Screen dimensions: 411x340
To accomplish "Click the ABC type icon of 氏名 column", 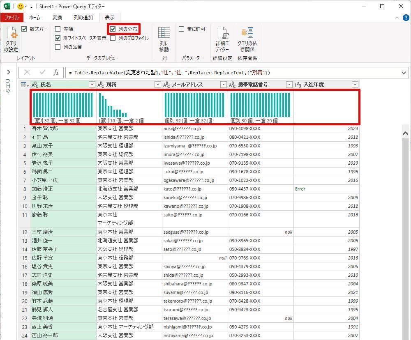I will [35, 85].
